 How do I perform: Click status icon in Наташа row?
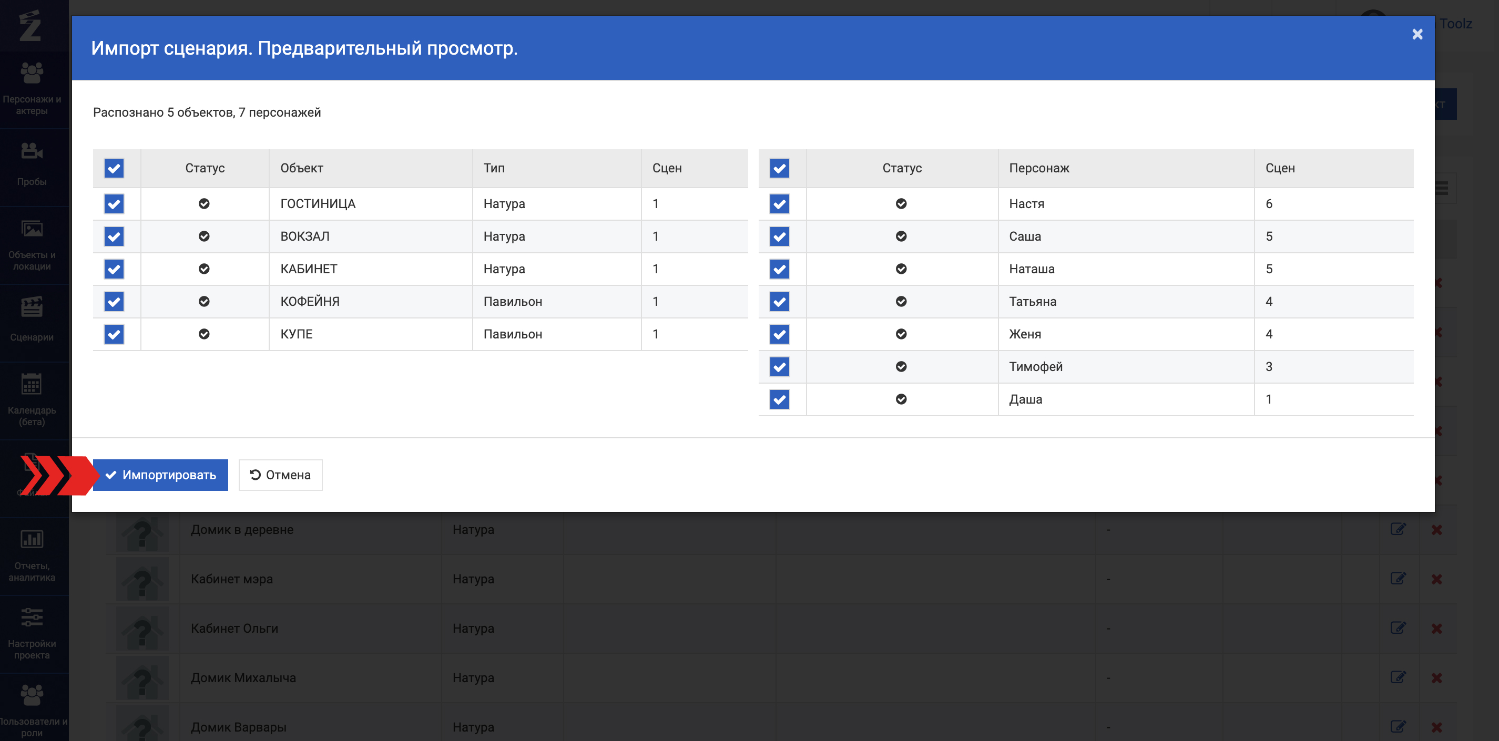(901, 269)
